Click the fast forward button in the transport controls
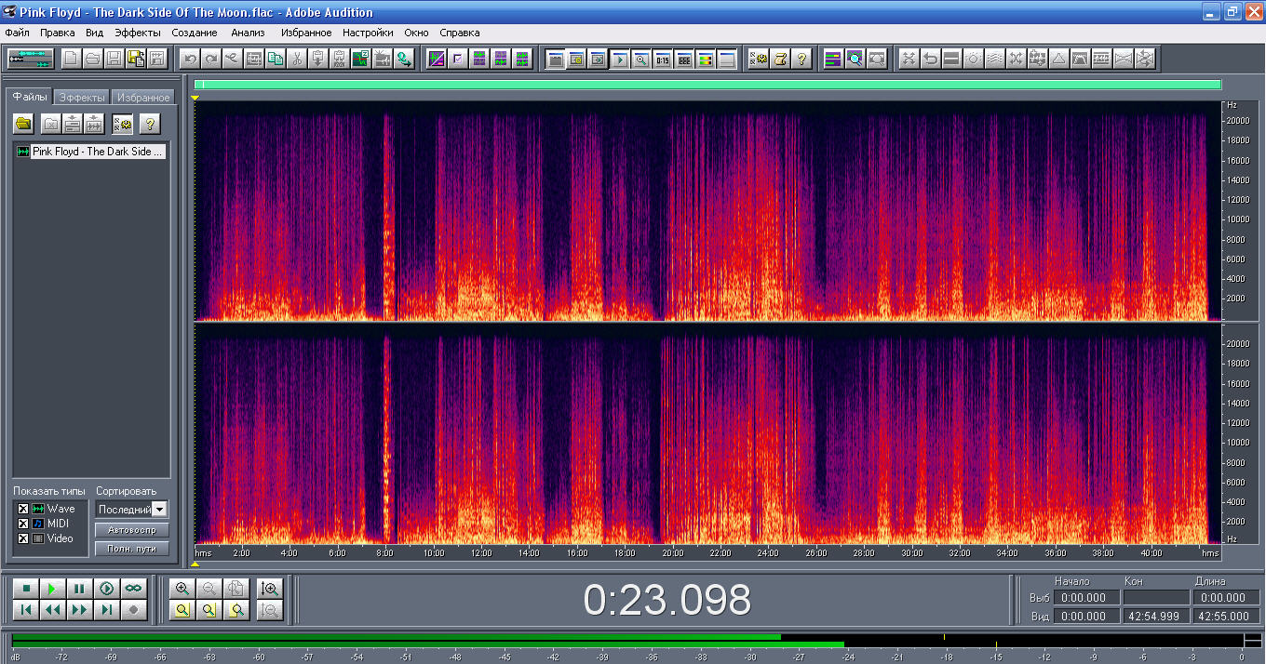1266x664 pixels. point(80,610)
